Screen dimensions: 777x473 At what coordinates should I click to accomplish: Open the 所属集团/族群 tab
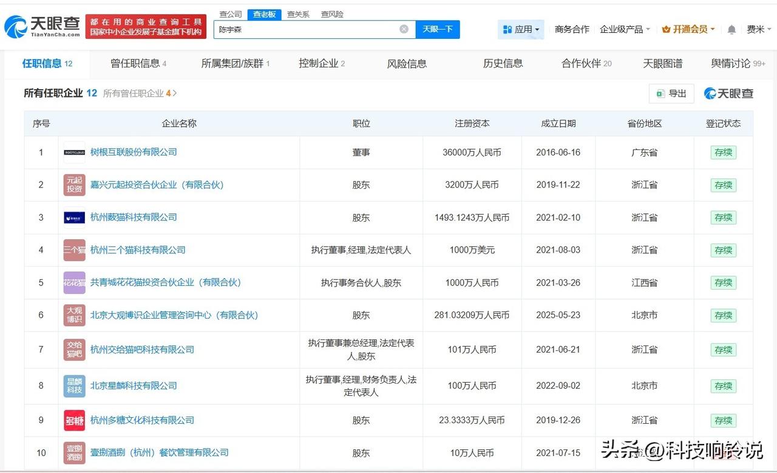coord(236,64)
